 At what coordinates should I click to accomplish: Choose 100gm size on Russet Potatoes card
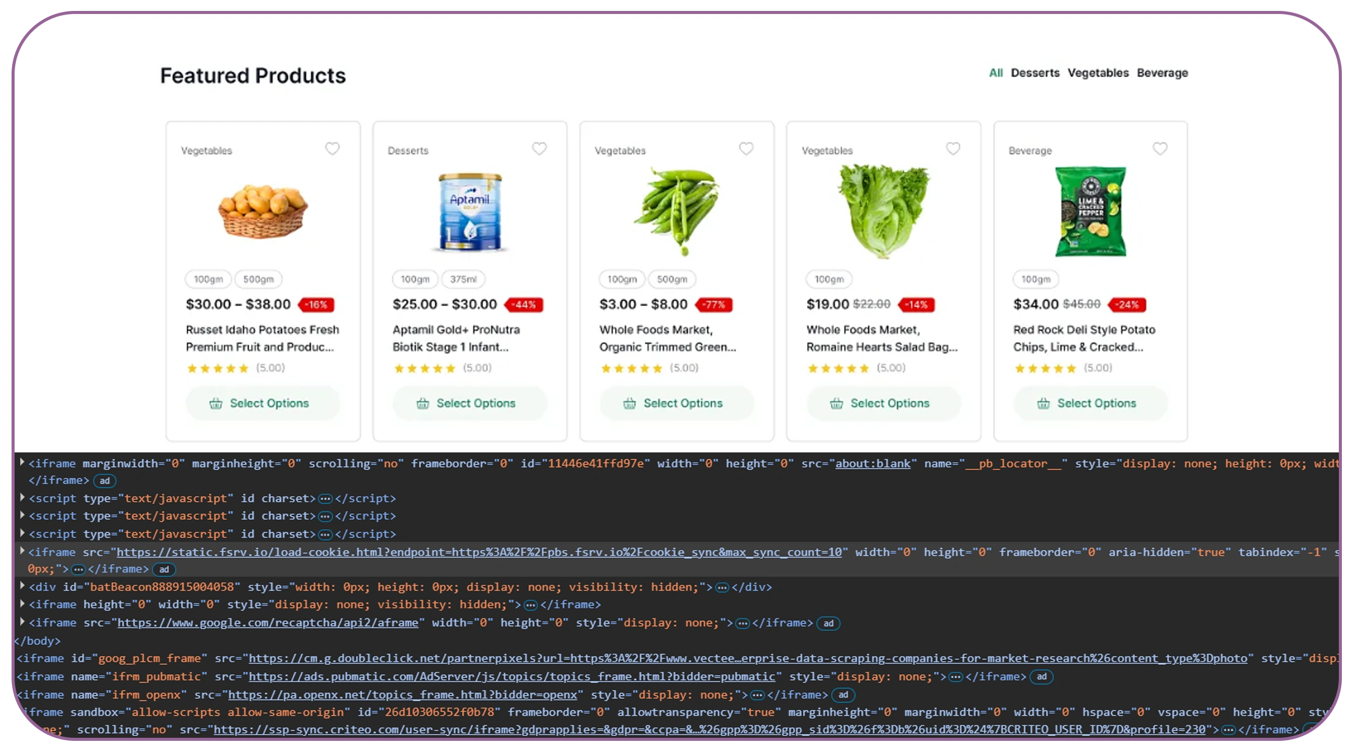point(208,279)
